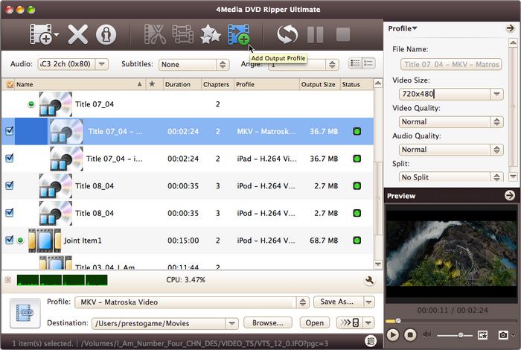Click the Remove (X) toolbar icon
Screen dimensions: 521x350
78,35
